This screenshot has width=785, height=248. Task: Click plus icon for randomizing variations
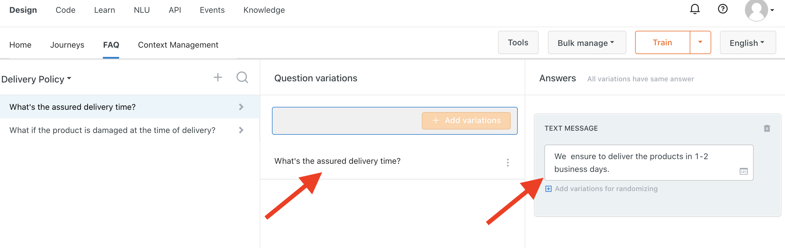[548, 189]
